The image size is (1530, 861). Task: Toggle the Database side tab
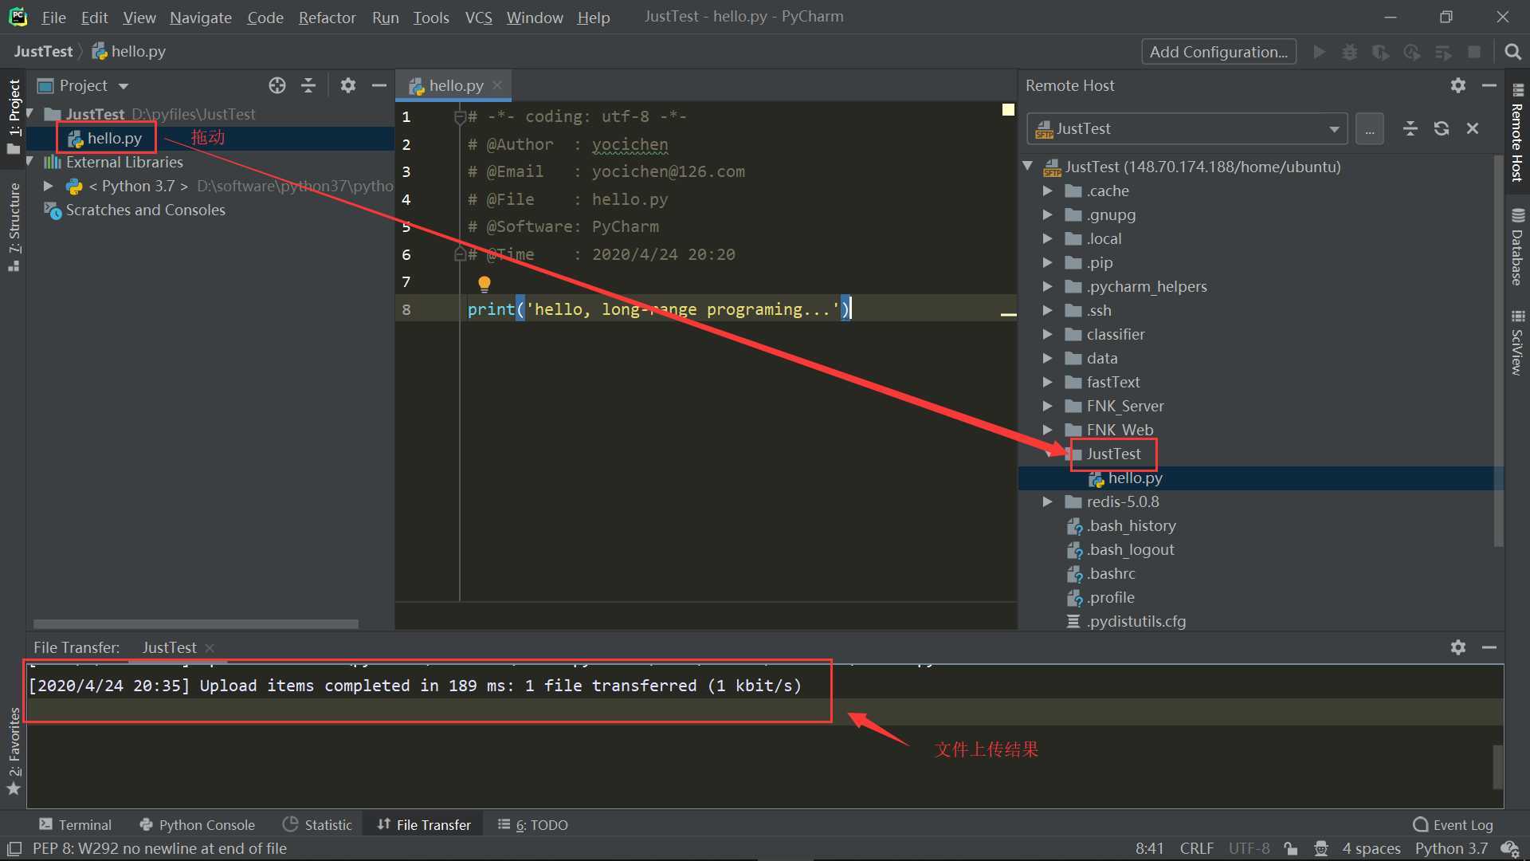[x=1517, y=246]
